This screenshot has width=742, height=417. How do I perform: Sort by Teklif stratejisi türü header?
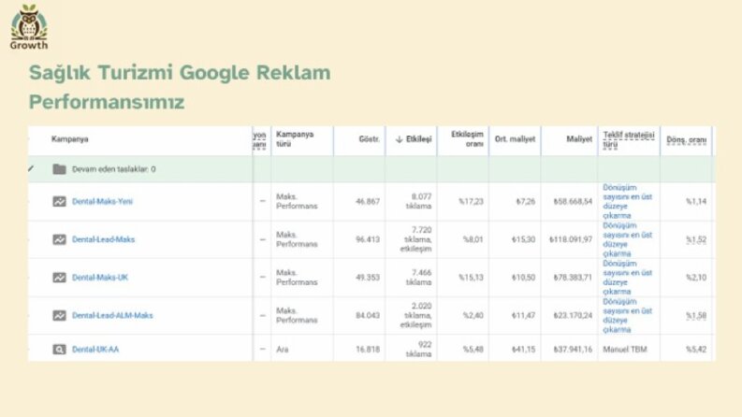coord(629,139)
